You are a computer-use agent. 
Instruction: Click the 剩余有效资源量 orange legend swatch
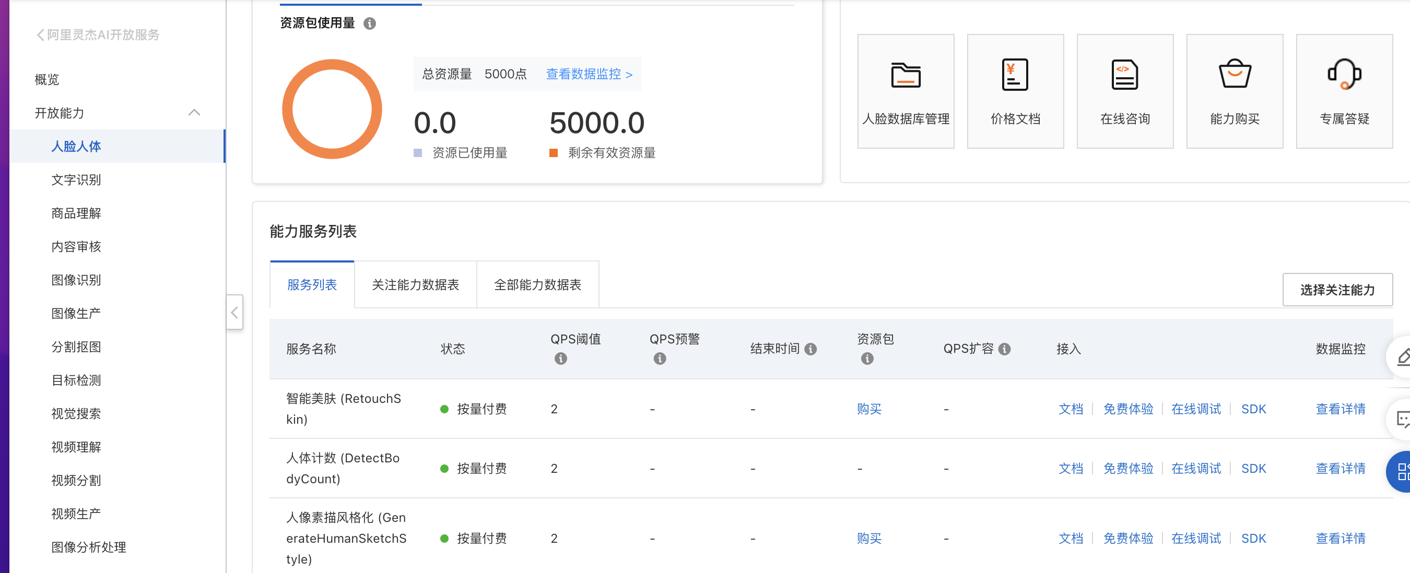pos(554,152)
